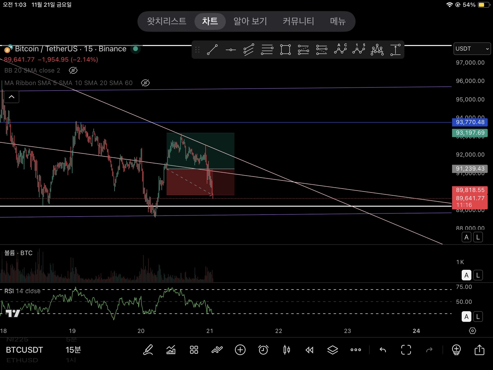The image size is (493, 370).
Task: Select the horizontal ray tool
Action: (x=231, y=50)
